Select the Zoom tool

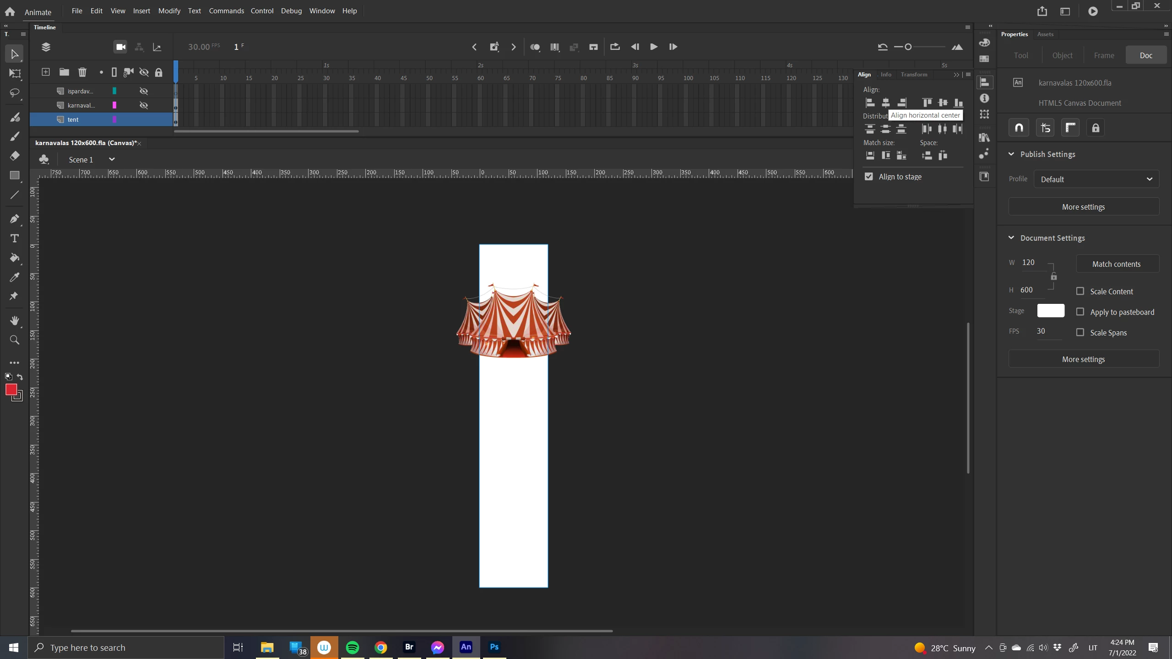coord(15,340)
